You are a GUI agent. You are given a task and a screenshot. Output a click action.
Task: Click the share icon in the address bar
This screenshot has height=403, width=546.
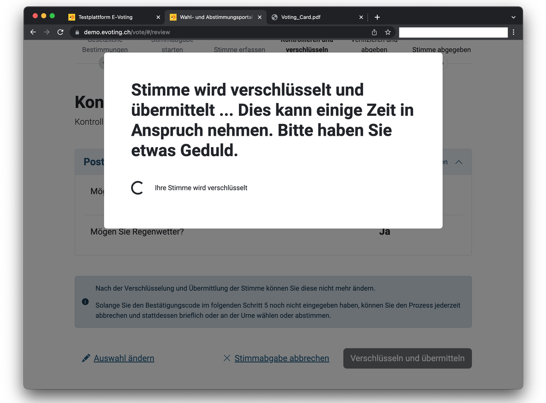coord(374,32)
